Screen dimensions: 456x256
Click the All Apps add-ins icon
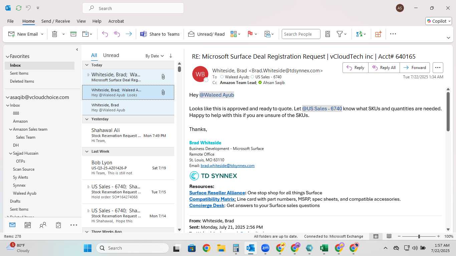tap(378, 34)
